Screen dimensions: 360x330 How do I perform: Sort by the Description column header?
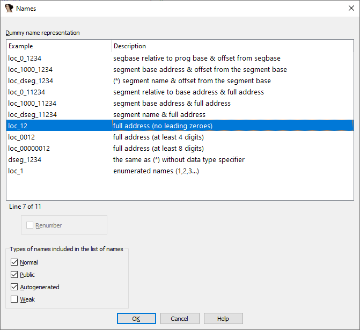pos(232,46)
